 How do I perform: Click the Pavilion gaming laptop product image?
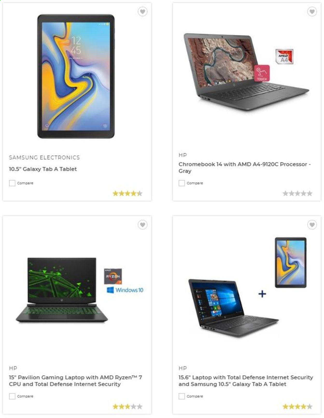click(62, 290)
